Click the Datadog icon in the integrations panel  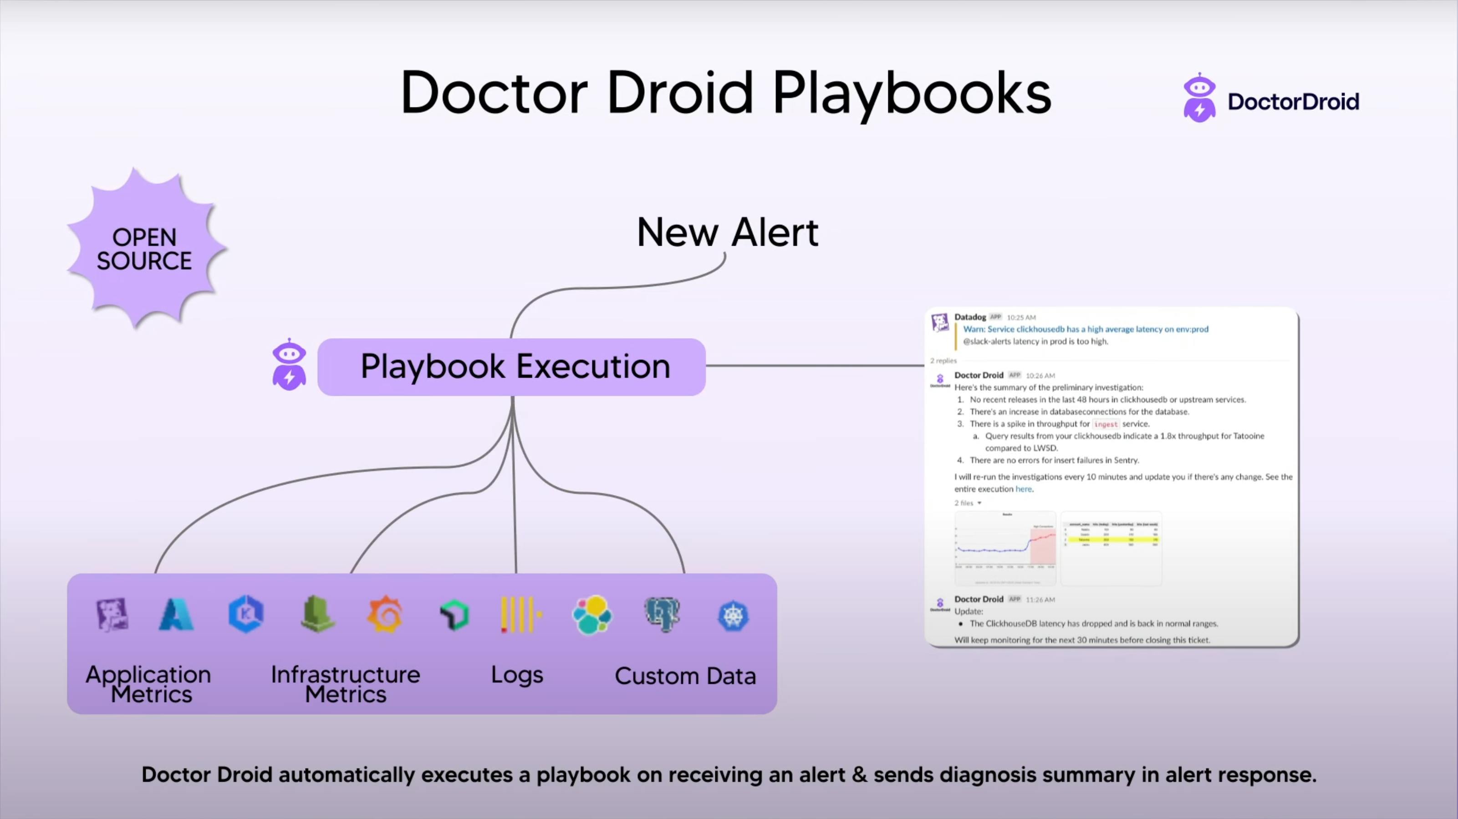point(112,614)
